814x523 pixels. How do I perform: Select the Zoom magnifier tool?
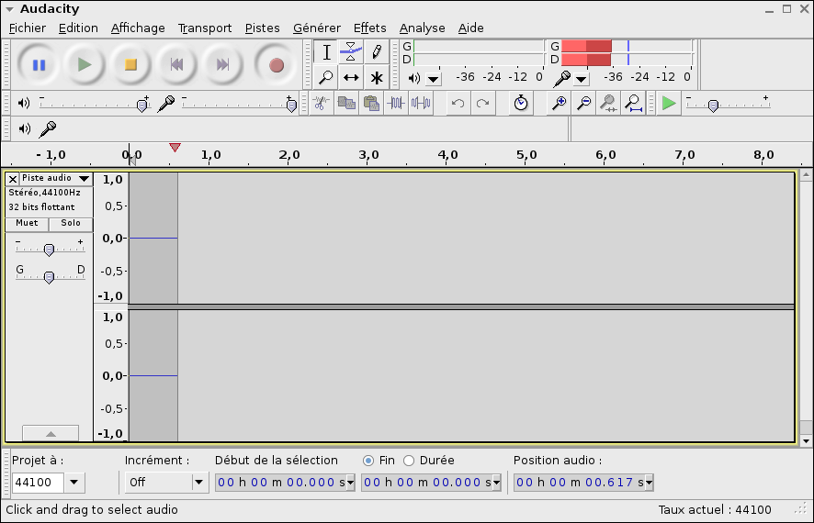coord(326,78)
